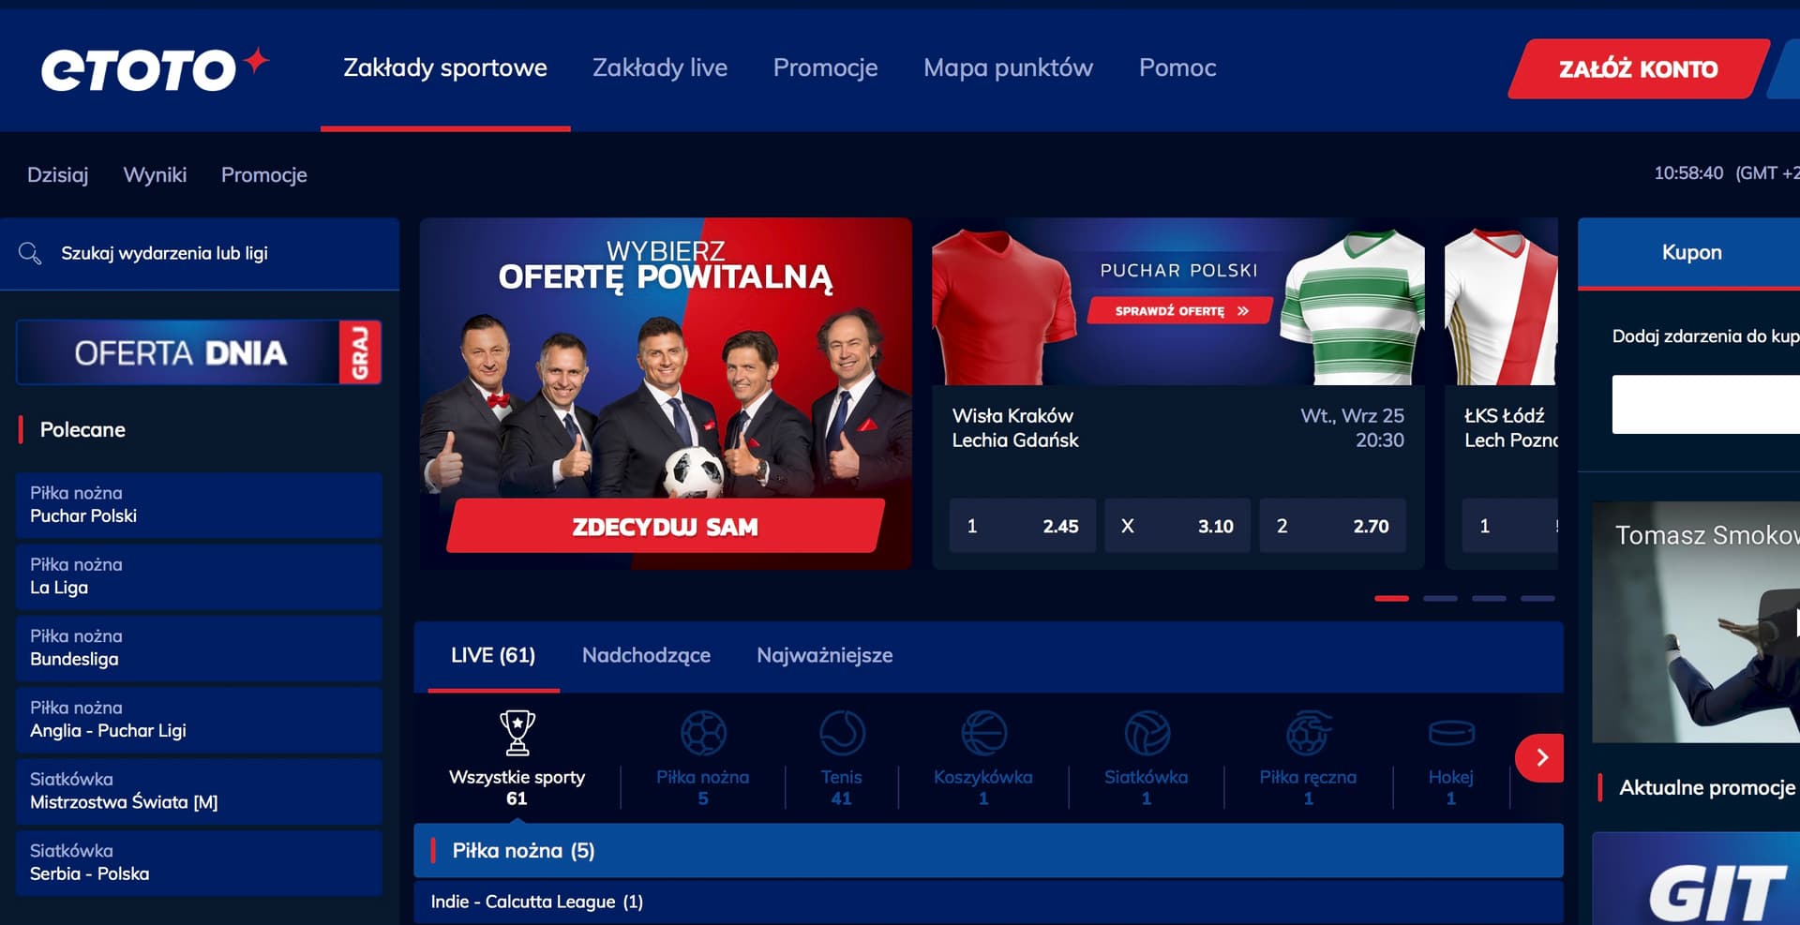Screen dimensions: 1800x925
Task: Open La Liga in Polecane list
Action: [x=199, y=576]
